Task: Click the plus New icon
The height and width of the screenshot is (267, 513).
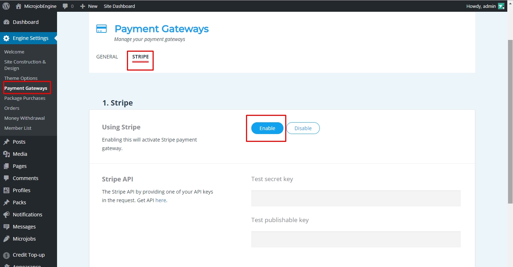Action: [83, 6]
